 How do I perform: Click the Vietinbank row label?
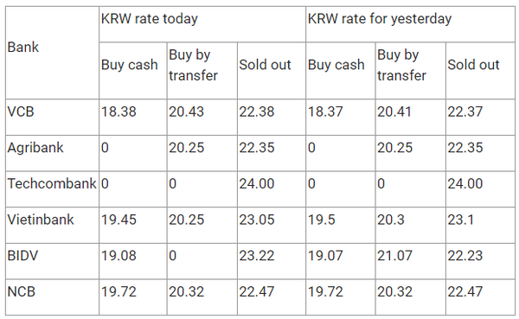pos(41,220)
